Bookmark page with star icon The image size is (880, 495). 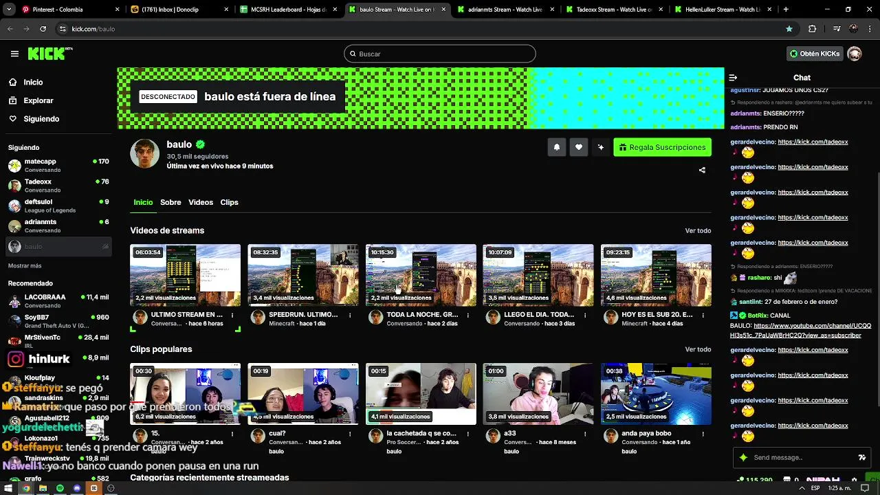pos(789,29)
